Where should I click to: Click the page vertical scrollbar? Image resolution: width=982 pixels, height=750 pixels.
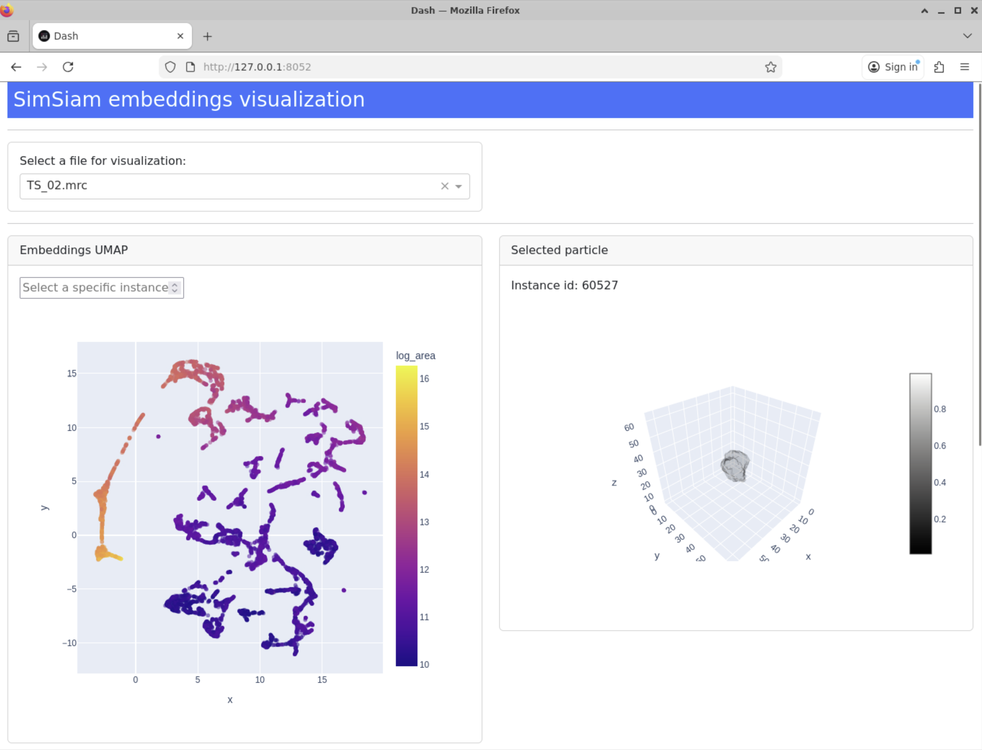[x=979, y=264]
